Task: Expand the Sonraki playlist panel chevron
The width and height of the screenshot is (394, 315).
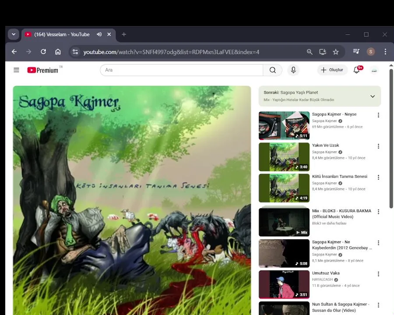Action: (x=373, y=96)
